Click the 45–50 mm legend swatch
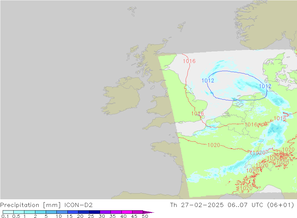This screenshot has height=218, width=297. [x=138, y=212]
